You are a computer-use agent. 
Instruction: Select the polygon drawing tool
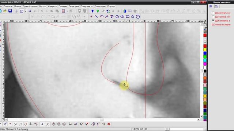click(x=138, y=17)
